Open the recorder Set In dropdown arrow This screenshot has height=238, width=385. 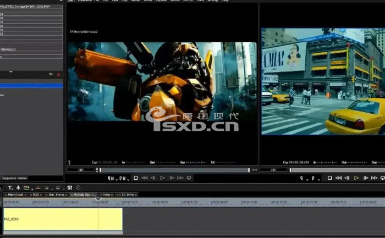point(307,180)
